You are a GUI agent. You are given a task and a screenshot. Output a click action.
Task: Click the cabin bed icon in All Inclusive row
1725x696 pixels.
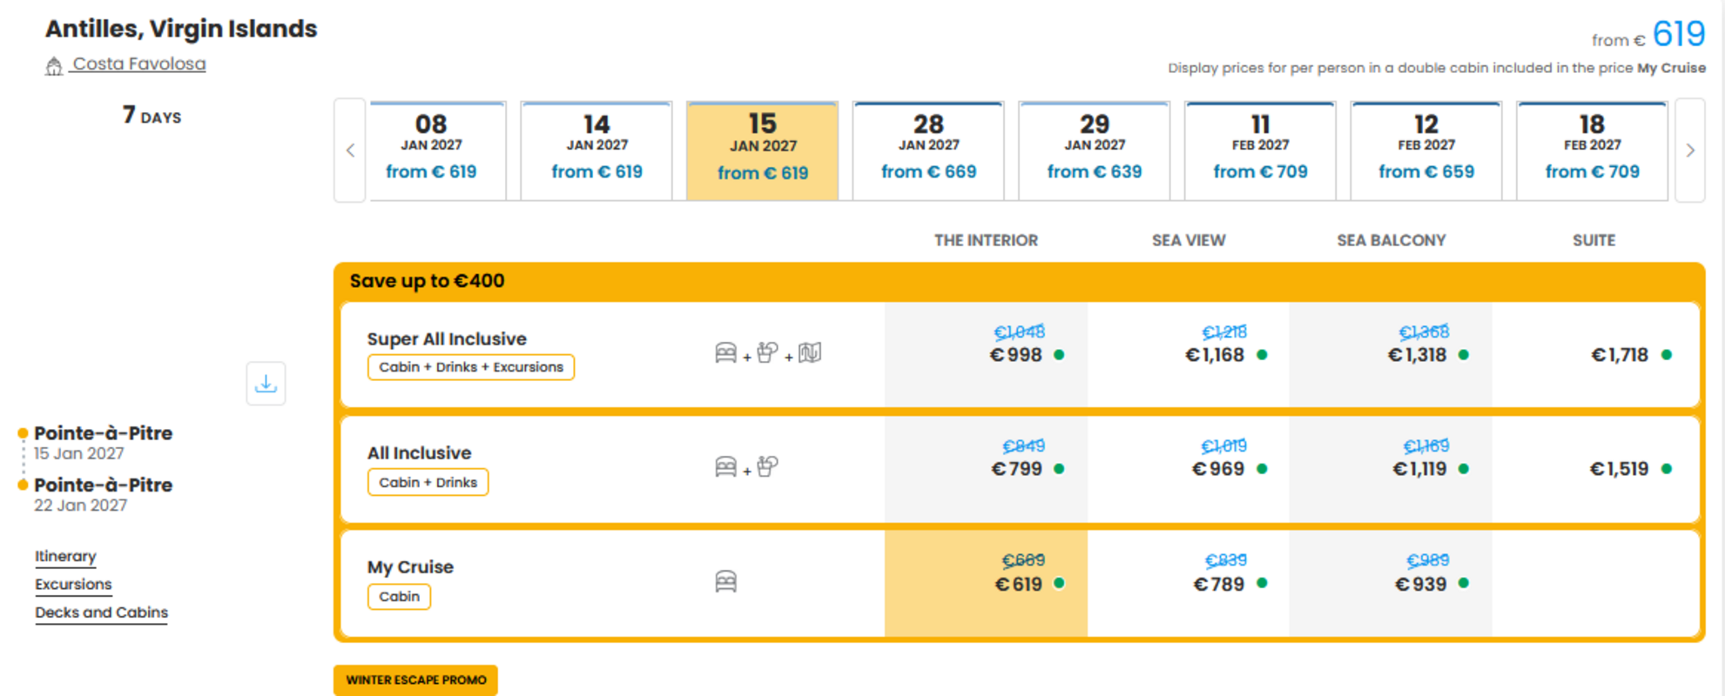(725, 467)
